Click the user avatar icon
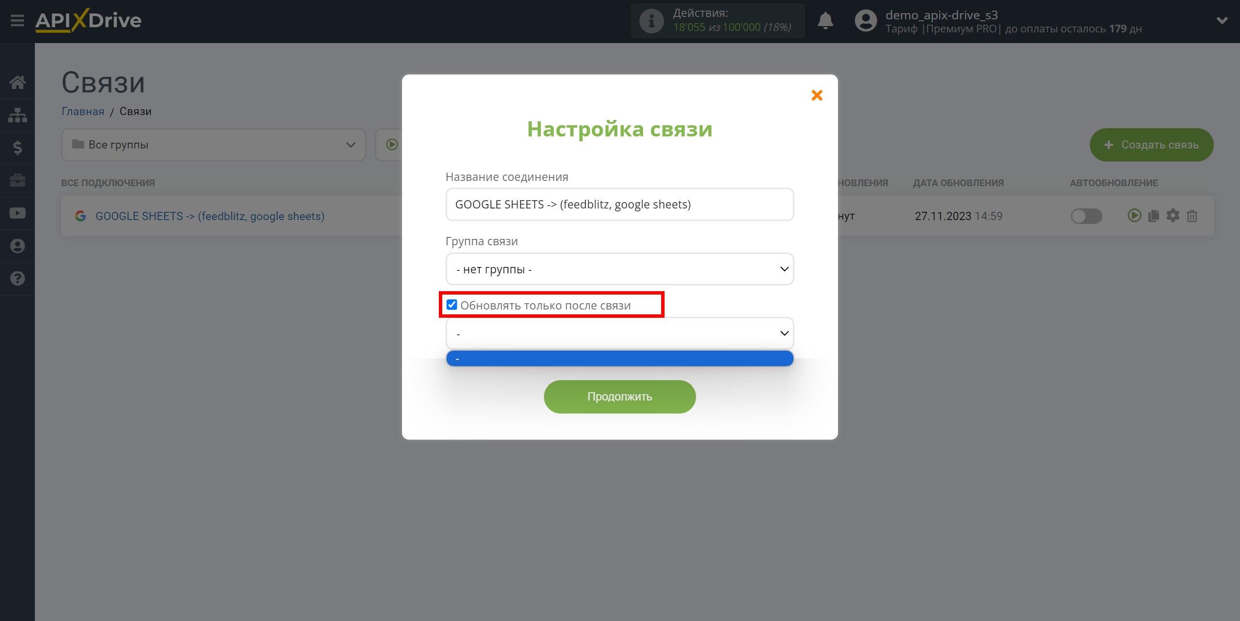The image size is (1240, 621). point(866,21)
